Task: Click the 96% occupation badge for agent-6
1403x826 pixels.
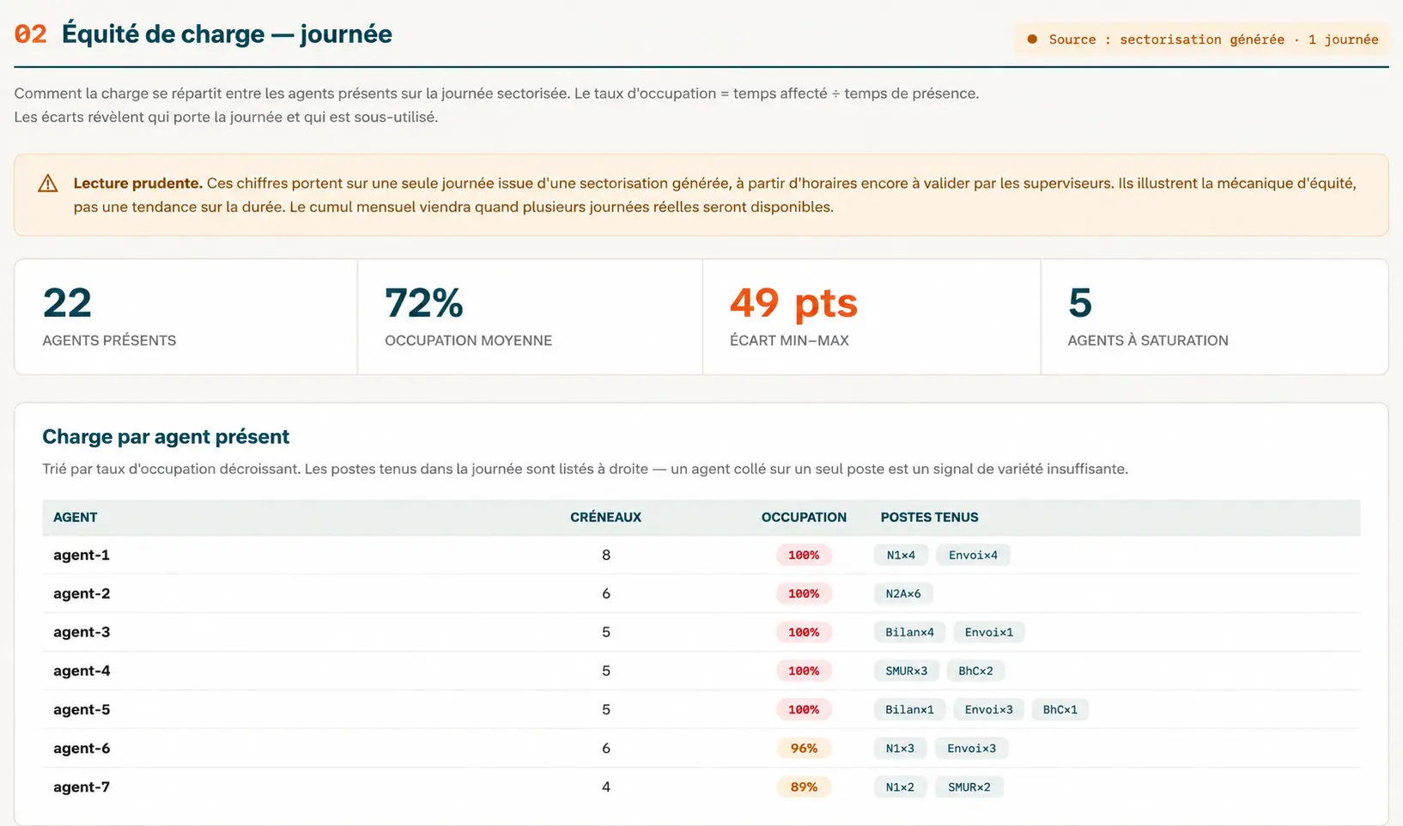Action: click(804, 748)
